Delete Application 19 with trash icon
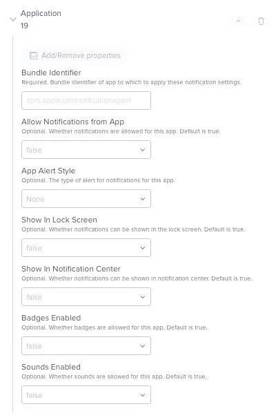 [261, 21]
